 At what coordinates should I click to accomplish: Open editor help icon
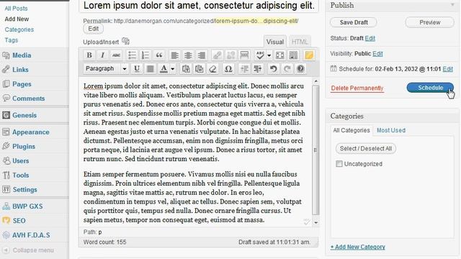pos(300,69)
